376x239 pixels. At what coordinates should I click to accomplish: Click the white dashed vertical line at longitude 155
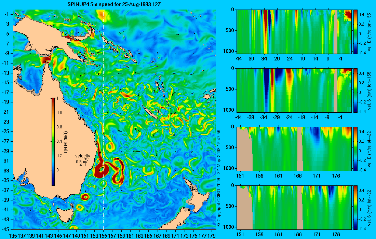coord(103,119)
